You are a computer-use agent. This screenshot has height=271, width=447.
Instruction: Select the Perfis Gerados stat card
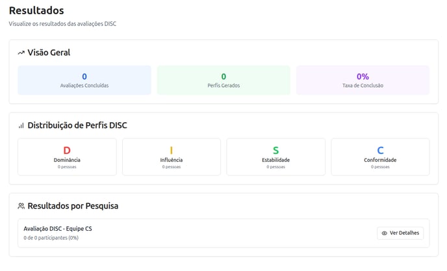(x=224, y=80)
